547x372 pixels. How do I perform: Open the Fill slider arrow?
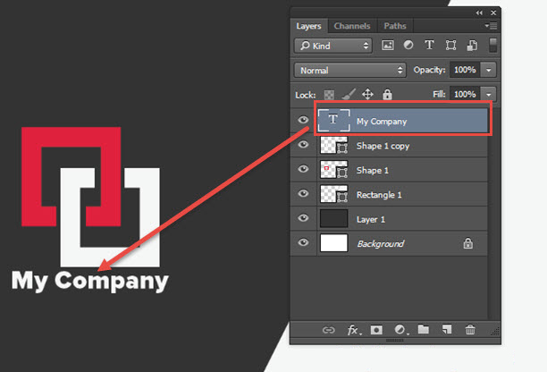[x=488, y=94]
